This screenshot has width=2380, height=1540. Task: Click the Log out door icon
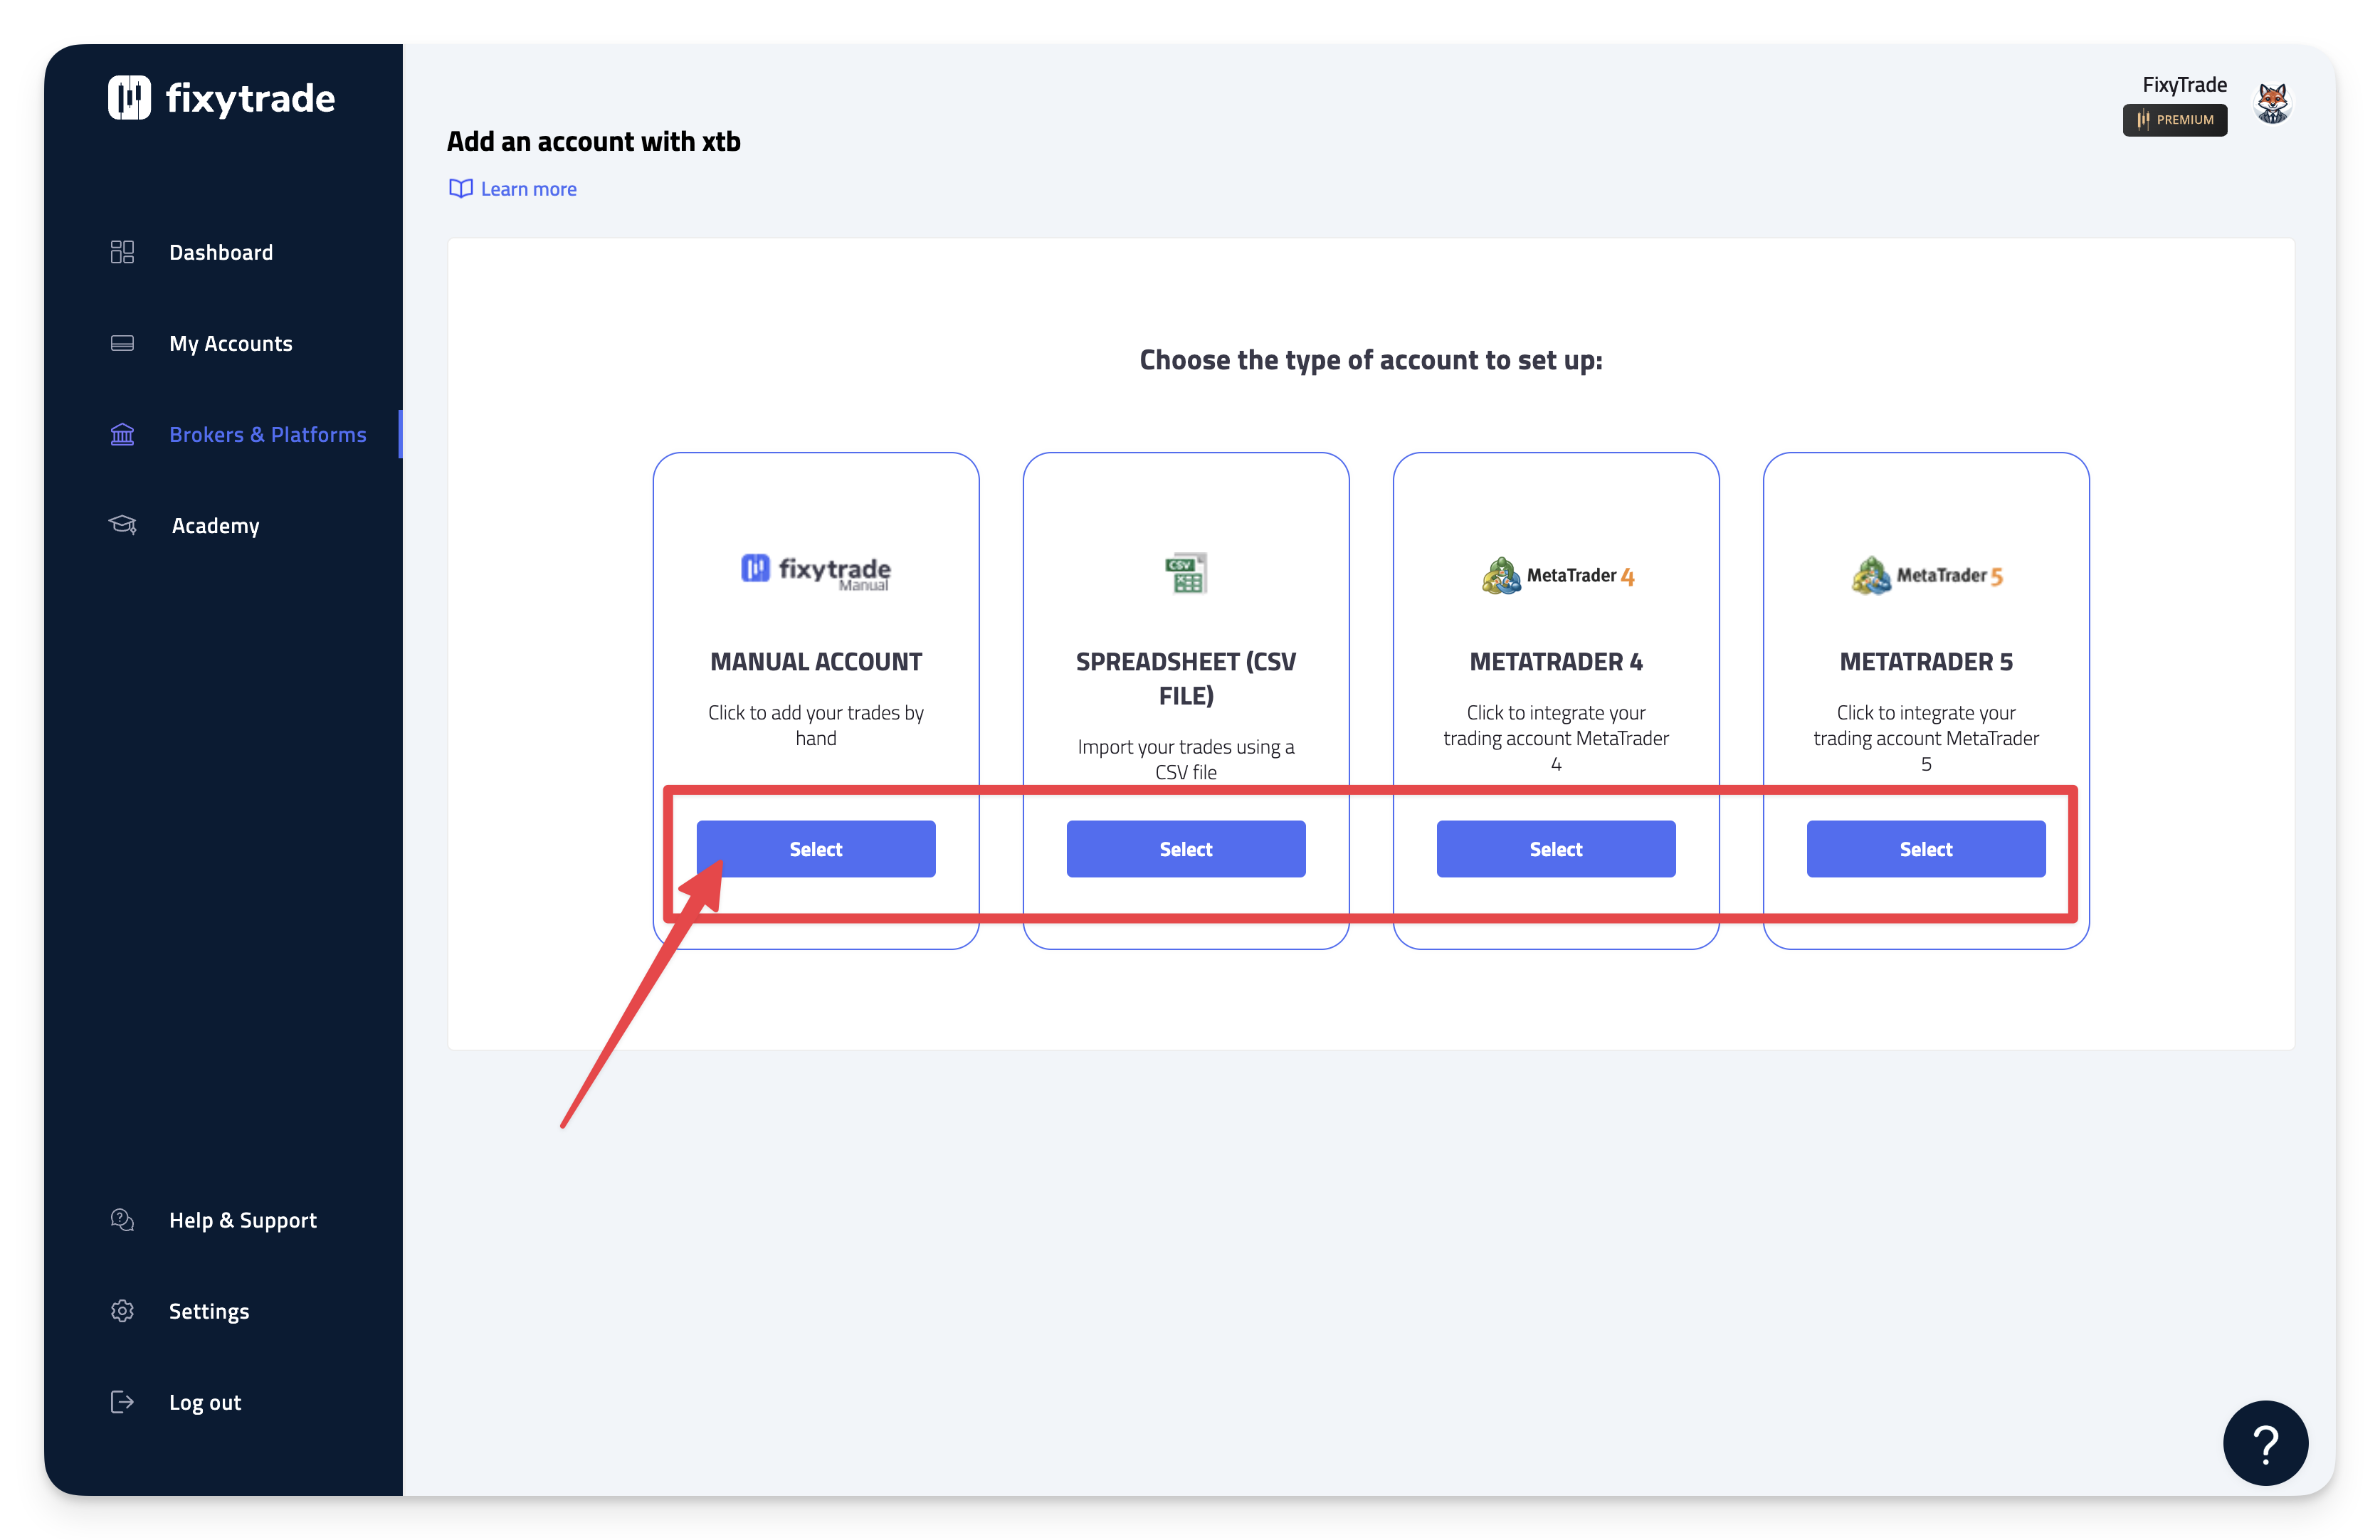[122, 1402]
